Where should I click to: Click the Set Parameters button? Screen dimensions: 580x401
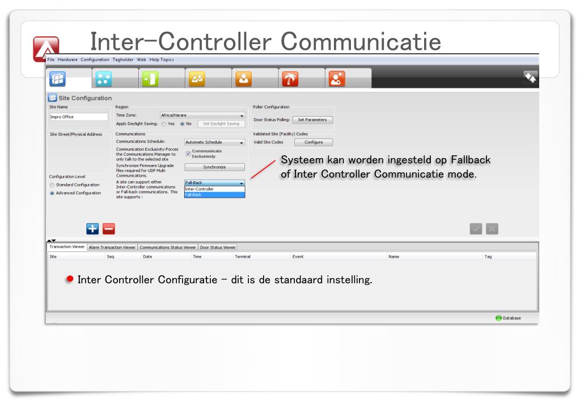(x=312, y=120)
